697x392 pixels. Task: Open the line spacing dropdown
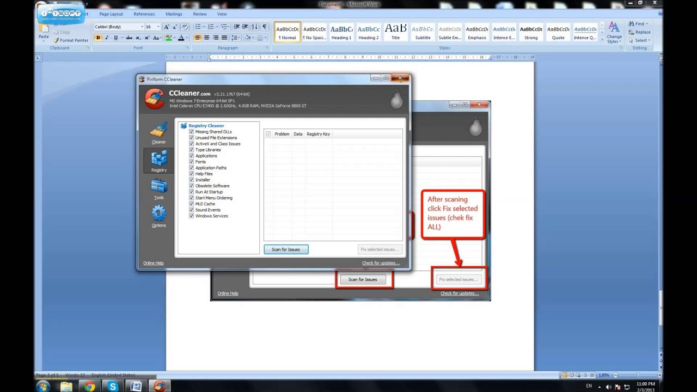(x=236, y=38)
